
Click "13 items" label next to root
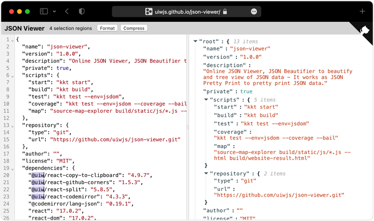(x=246, y=41)
